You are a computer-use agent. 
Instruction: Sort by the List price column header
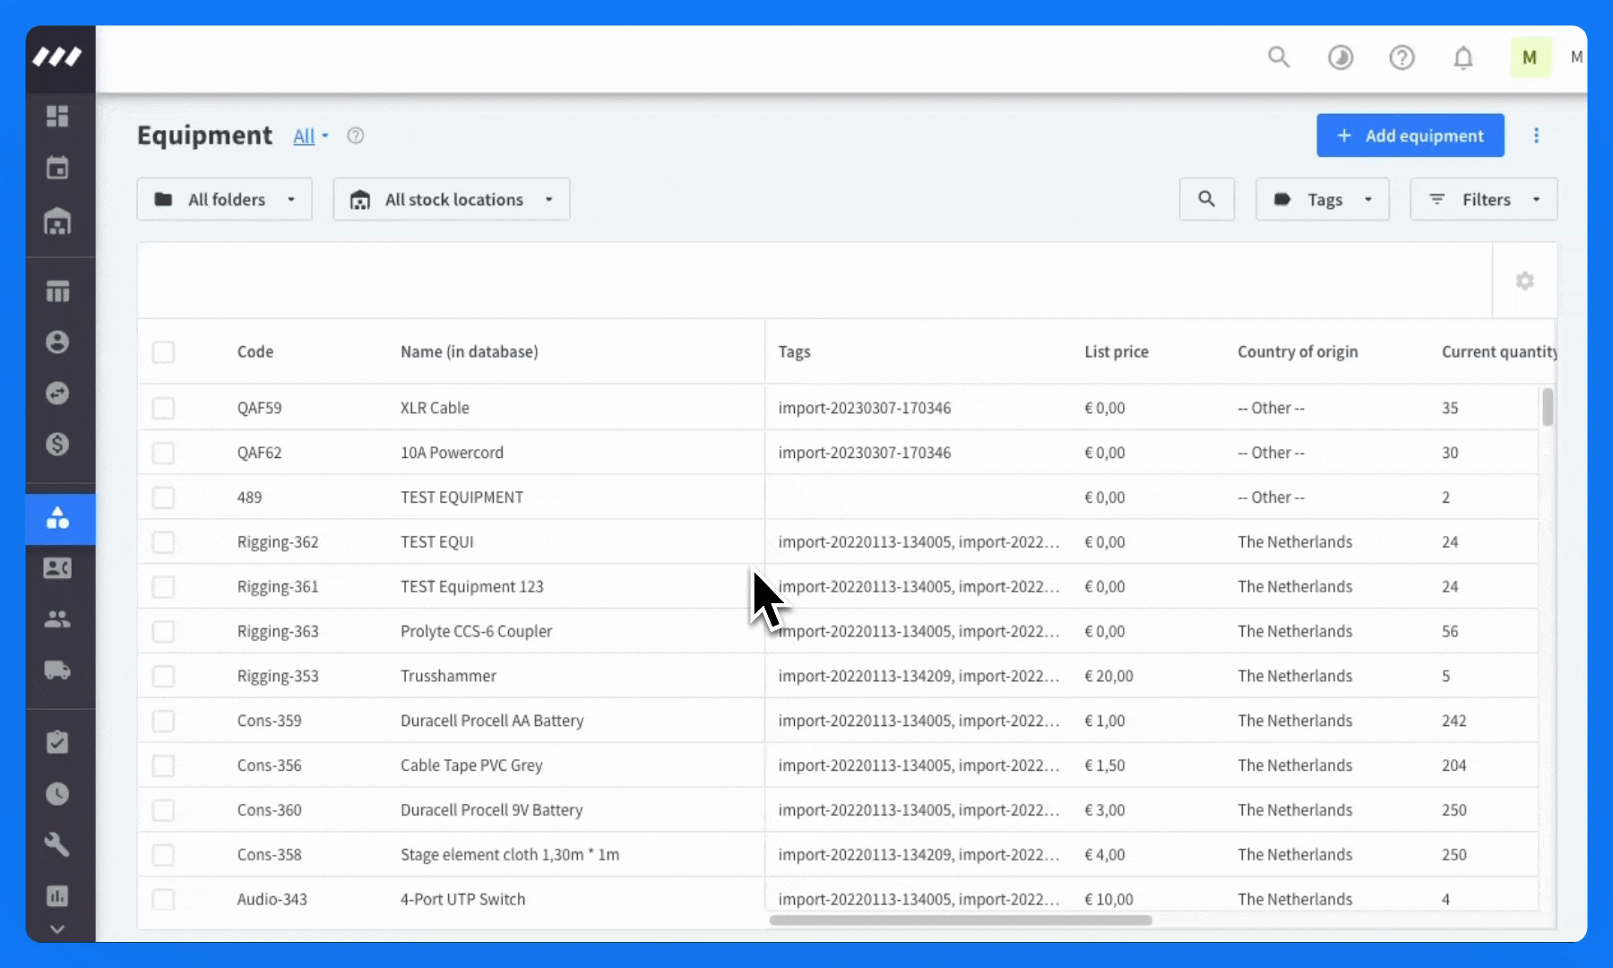click(x=1117, y=352)
